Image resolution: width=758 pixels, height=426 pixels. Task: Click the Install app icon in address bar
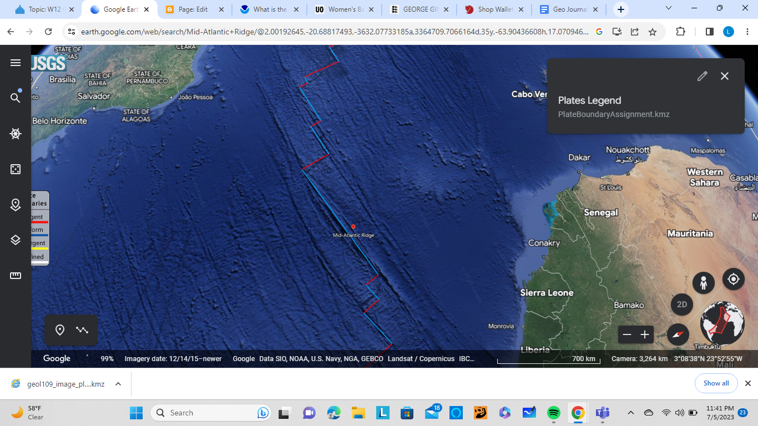click(616, 32)
